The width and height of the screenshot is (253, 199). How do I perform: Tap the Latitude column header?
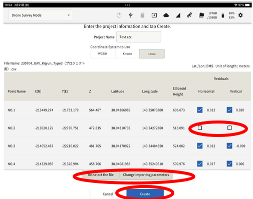[x=118, y=91]
